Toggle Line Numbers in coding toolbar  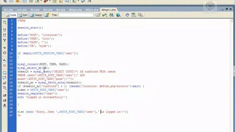(x=5, y=60)
